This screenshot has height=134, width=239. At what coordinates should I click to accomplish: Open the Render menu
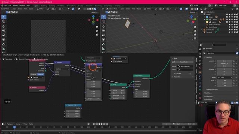pos(15,6)
